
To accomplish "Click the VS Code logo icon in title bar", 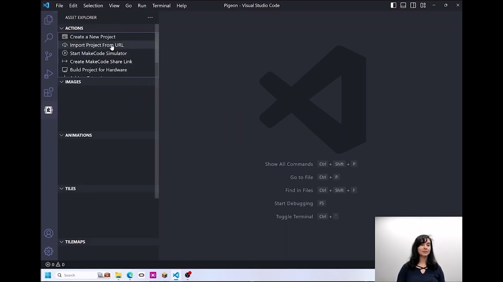I will pos(46,5).
